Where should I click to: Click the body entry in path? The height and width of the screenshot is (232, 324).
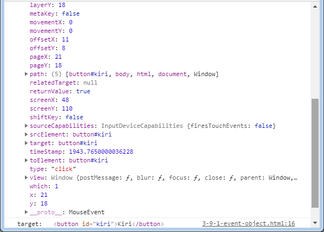(122, 74)
